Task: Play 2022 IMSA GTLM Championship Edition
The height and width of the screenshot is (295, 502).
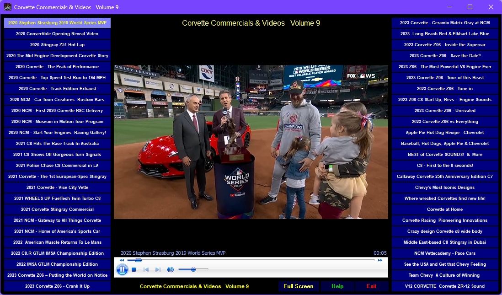Action: tap(57, 264)
